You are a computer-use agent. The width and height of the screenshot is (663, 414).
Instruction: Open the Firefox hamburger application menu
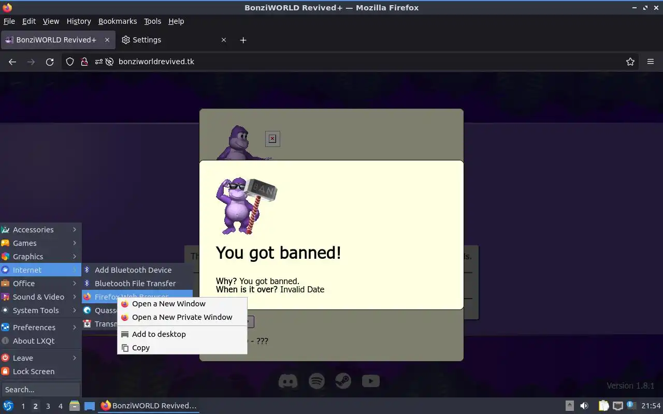(x=651, y=62)
